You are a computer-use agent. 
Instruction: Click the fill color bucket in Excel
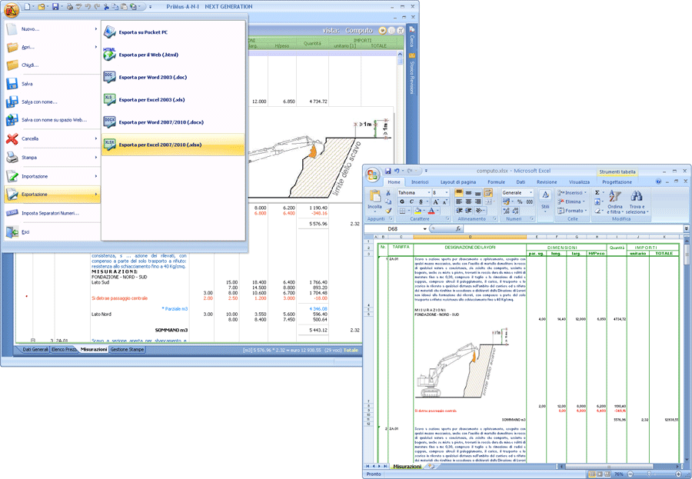click(417, 211)
